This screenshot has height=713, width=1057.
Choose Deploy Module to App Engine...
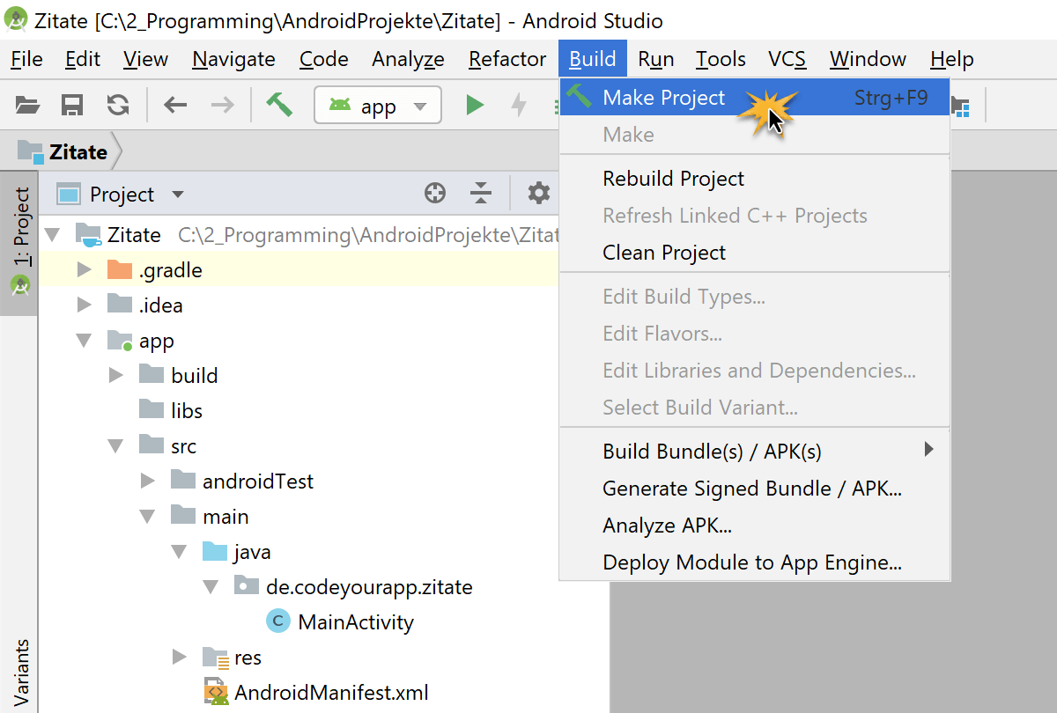pos(755,562)
